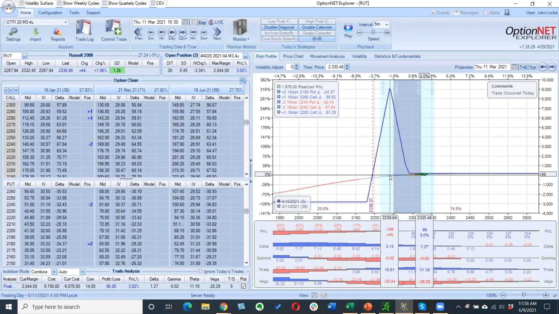The height and width of the screenshot is (314, 559).
Task: Toggle the 1Ln projection button
Action: (533, 67)
